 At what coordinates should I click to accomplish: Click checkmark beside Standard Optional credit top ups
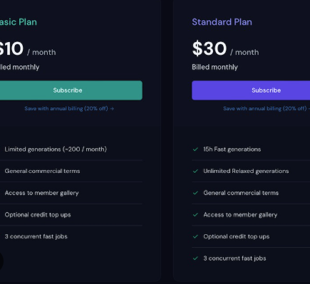coord(195,236)
